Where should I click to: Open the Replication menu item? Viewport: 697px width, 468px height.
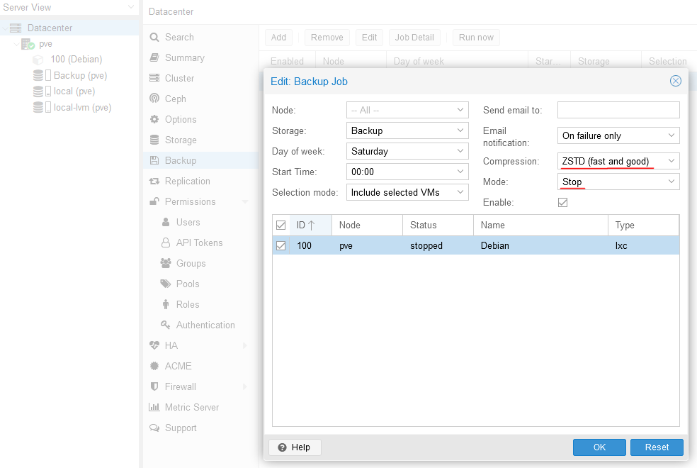[x=201, y=181]
